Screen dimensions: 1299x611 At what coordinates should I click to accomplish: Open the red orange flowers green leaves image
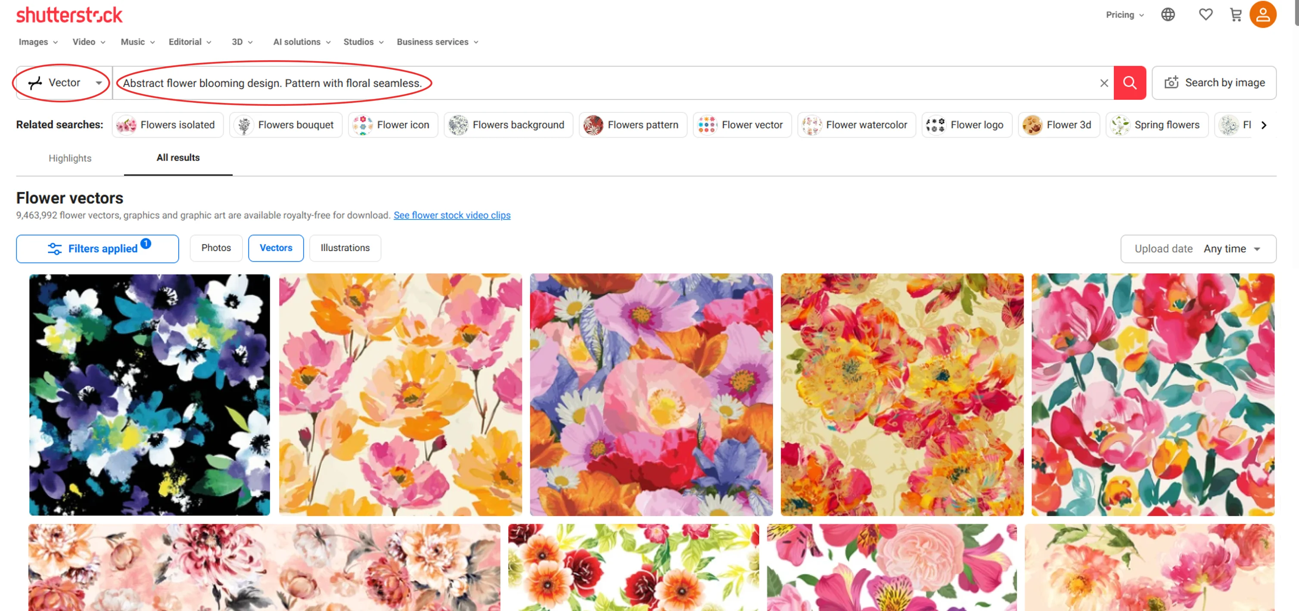[x=634, y=567]
